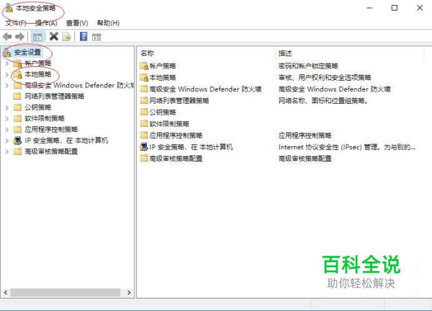Open the 查看(V) menu
The height and width of the screenshot is (311, 432).
point(77,23)
